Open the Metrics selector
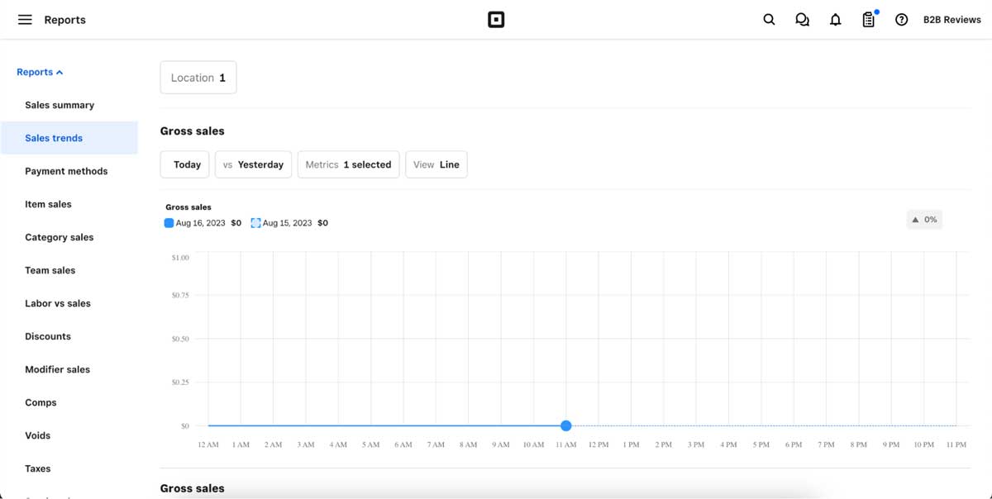The width and height of the screenshot is (992, 499). 348,164
